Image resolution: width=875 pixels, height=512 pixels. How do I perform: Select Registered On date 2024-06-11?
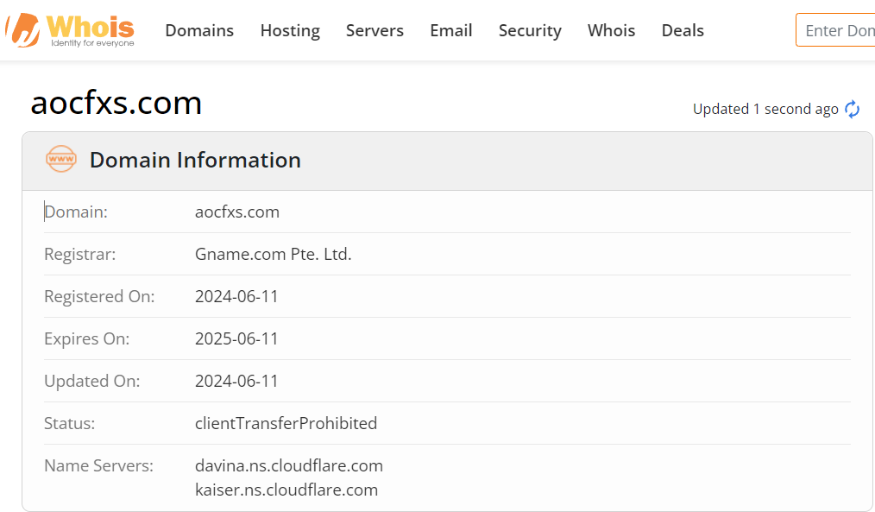click(x=236, y=296)
